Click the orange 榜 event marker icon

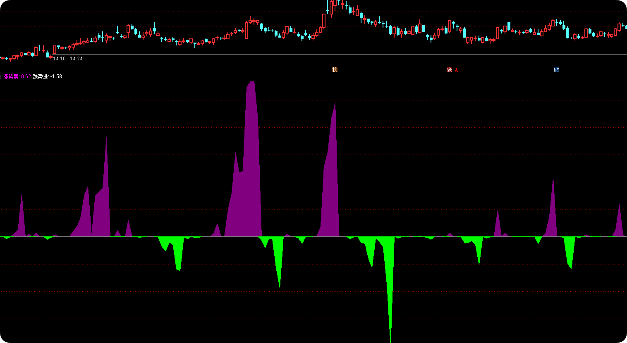[335, 69]
